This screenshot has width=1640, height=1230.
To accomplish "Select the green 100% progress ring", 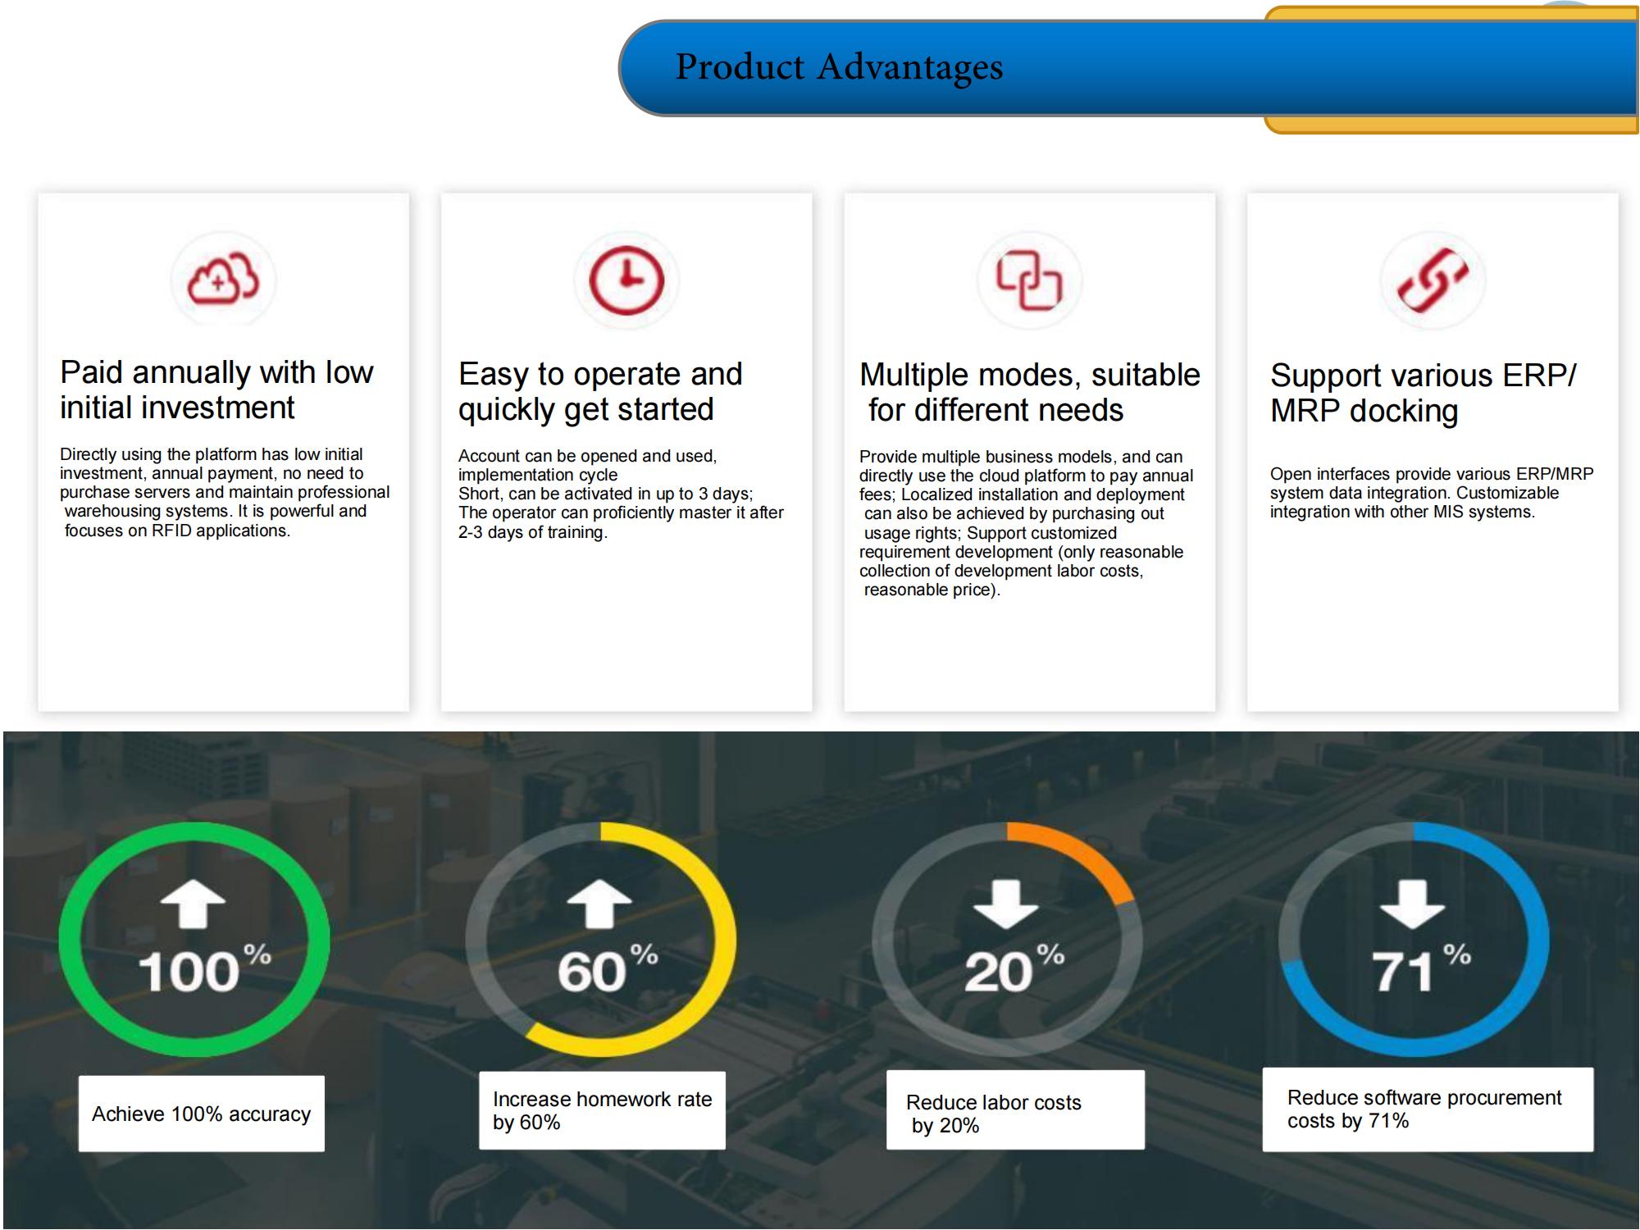I will [194, 939].
